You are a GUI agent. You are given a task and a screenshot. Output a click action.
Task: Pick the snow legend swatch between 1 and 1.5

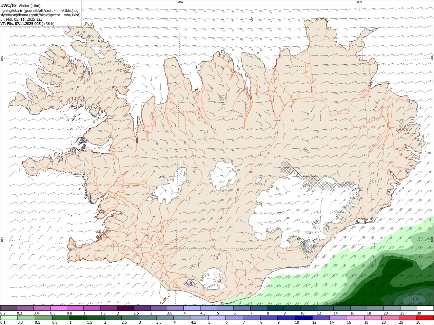tap(92, 308)
